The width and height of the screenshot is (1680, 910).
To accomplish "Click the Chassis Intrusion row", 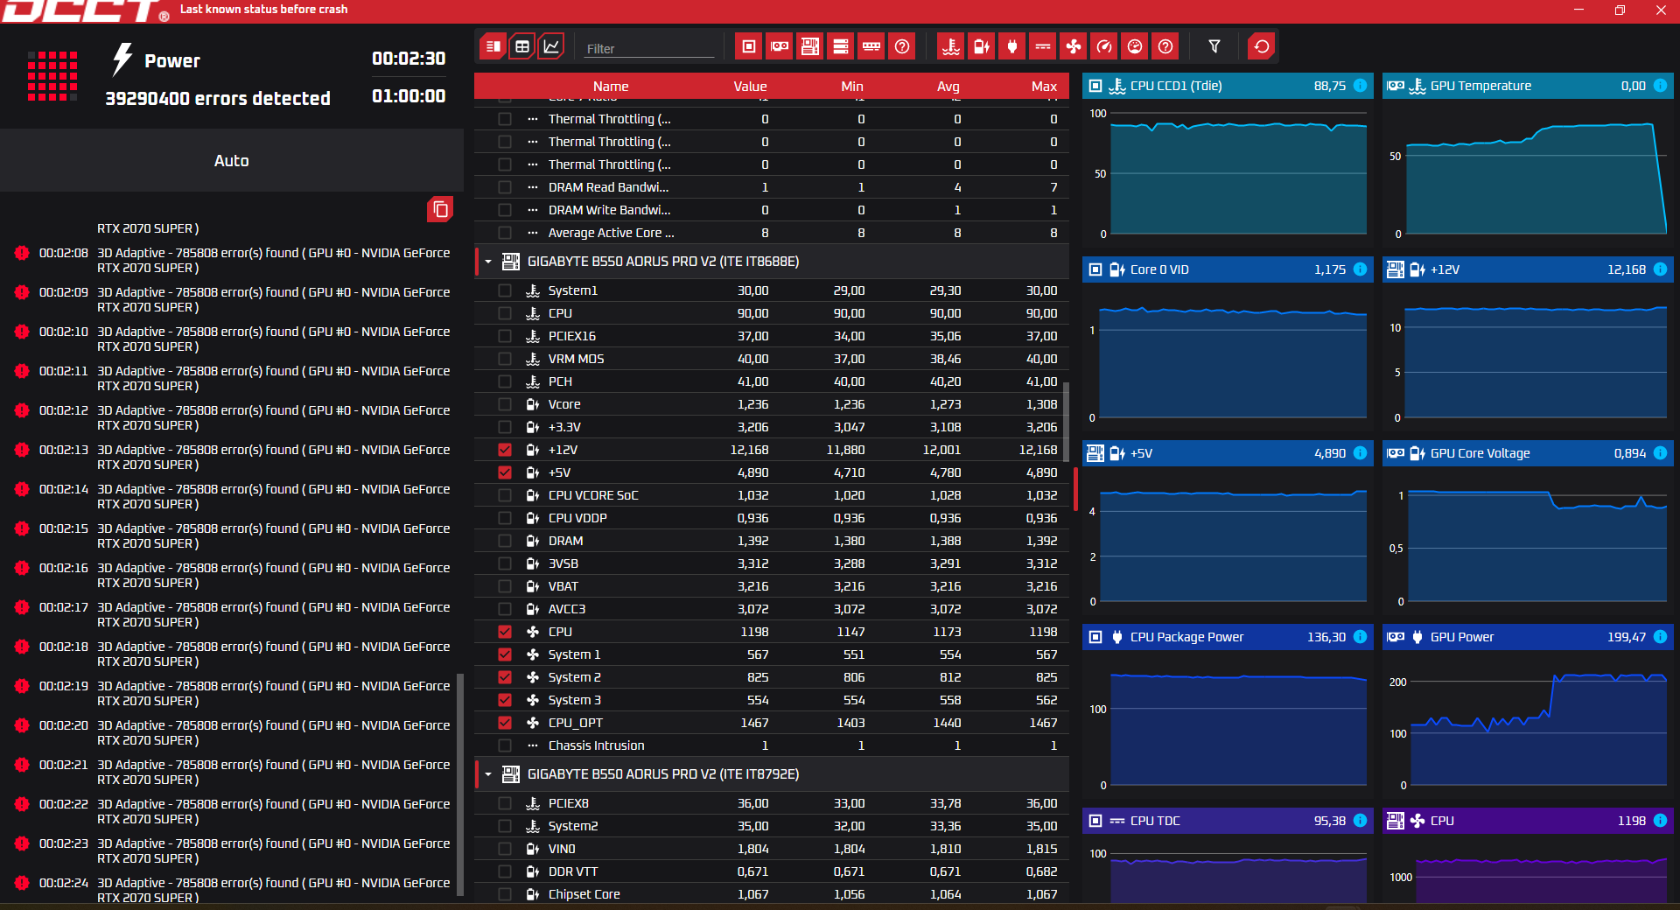I will [x=772, y=745].
